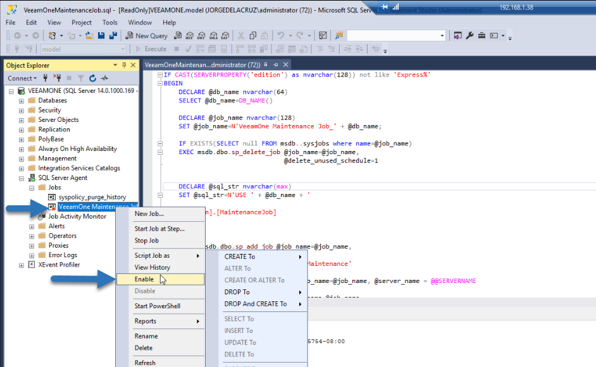Viewport: 596px width, 367px height.
Task: Click the toolbar search input field
Action: (x=393, y=35)
